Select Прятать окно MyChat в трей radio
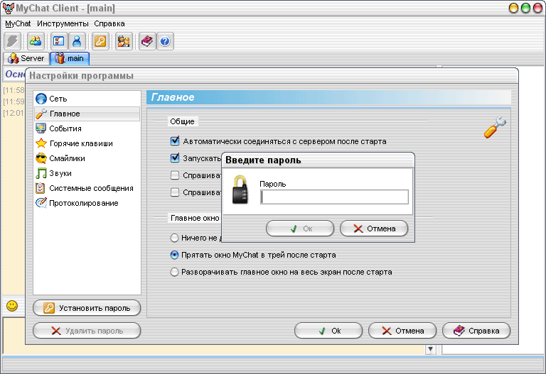Screen dimensions: 546x374 (174, 255)
